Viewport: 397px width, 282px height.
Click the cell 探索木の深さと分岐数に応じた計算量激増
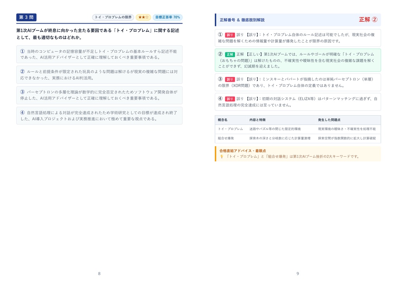tap(280, 138)
